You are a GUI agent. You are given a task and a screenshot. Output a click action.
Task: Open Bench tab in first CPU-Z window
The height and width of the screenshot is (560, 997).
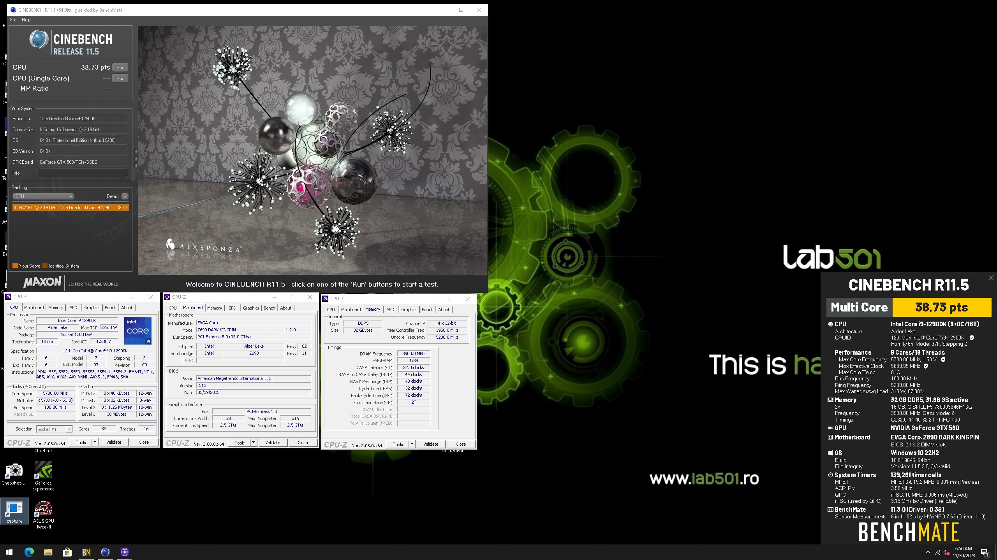(x=111, y=308)
